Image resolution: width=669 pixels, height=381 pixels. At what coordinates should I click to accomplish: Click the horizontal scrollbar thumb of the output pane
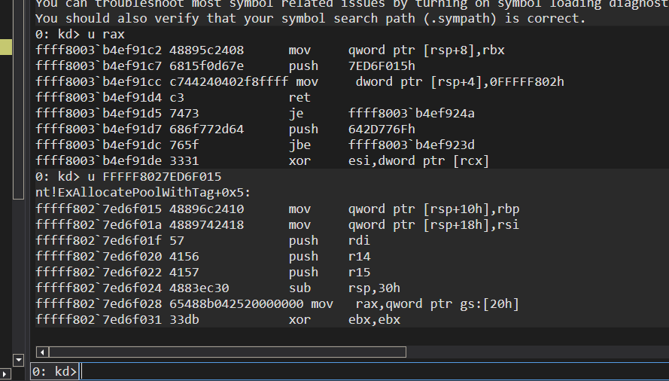click(226, 352)
